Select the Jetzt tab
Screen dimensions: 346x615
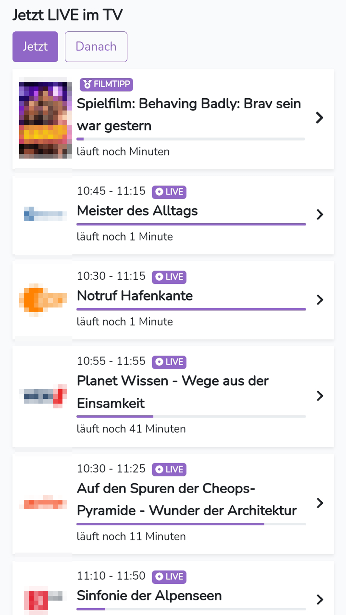(x=35, y=47)
